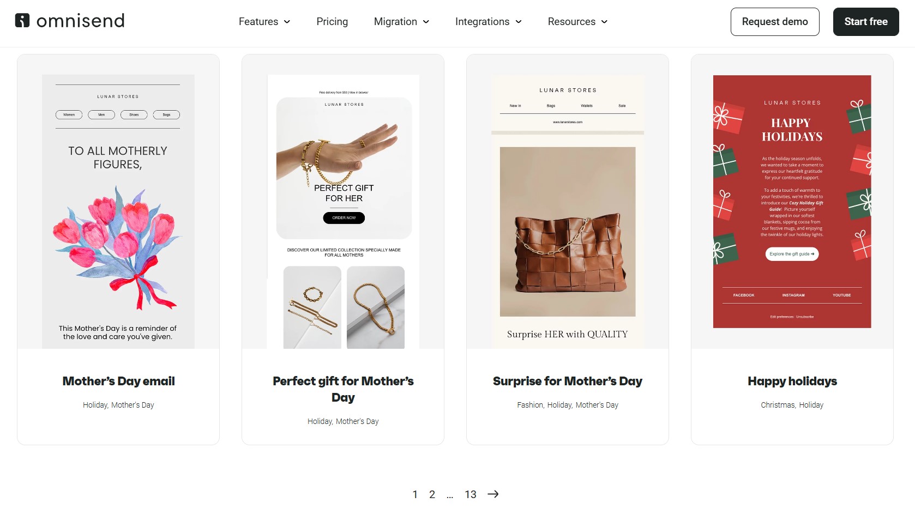Click Surprise for Mother's Day title
Viewport: 915px width, 509px height.
(568, 381)
